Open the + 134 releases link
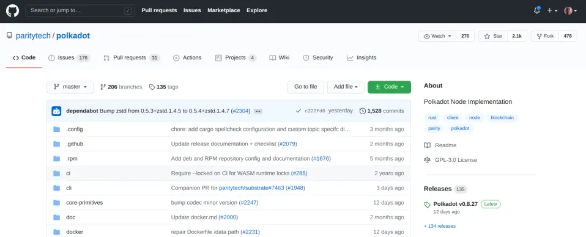 [x=440, y=226]
